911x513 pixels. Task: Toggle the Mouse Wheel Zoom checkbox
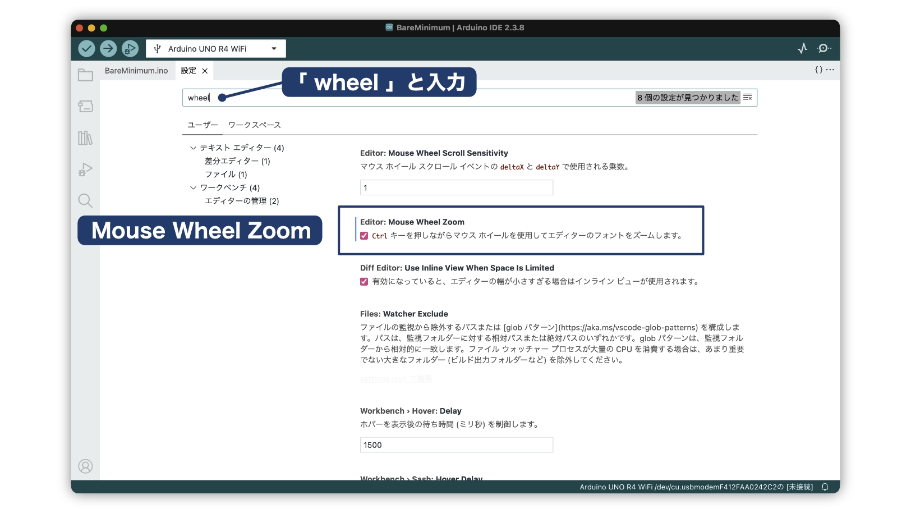(364, 236)
